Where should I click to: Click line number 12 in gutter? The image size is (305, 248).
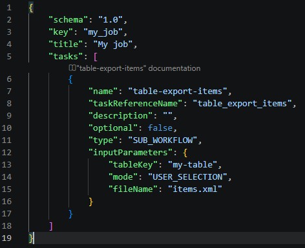6,153
